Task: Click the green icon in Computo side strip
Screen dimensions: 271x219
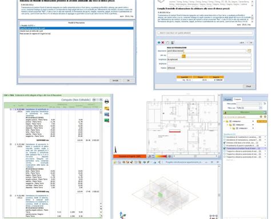Action: pyautogui.click(x=107, y=121)
